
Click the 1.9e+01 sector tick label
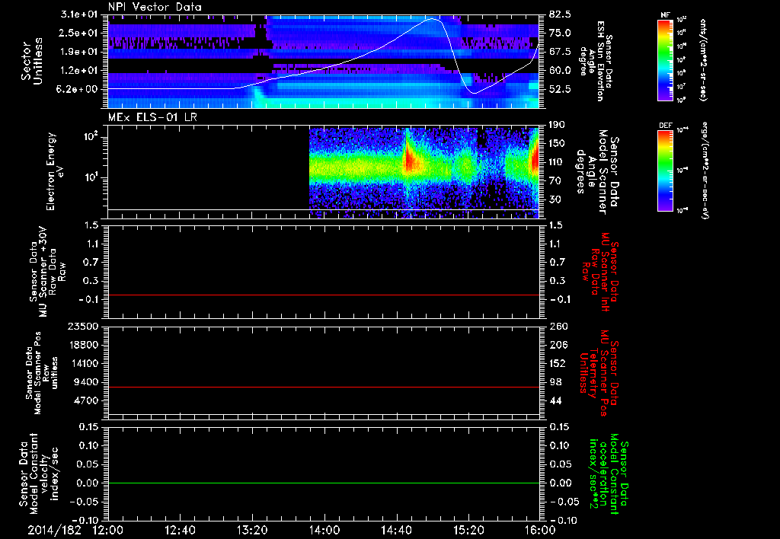[x=81, y=52]
